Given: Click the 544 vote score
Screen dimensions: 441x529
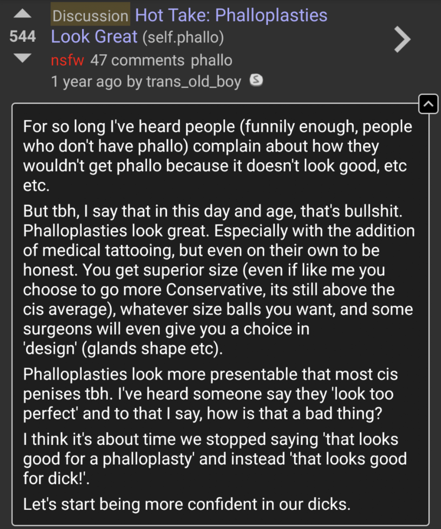Looking at the screenshot, I should pos(22,36).
